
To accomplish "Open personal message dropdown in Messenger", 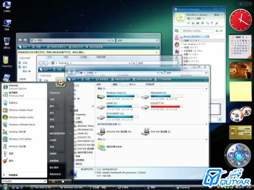I will [204, 19].
